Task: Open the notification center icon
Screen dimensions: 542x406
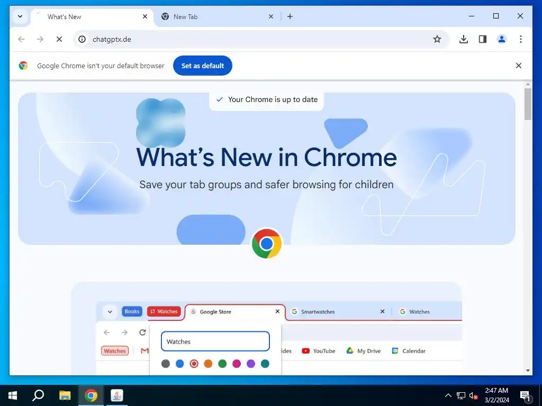Action: coord(525,395)
